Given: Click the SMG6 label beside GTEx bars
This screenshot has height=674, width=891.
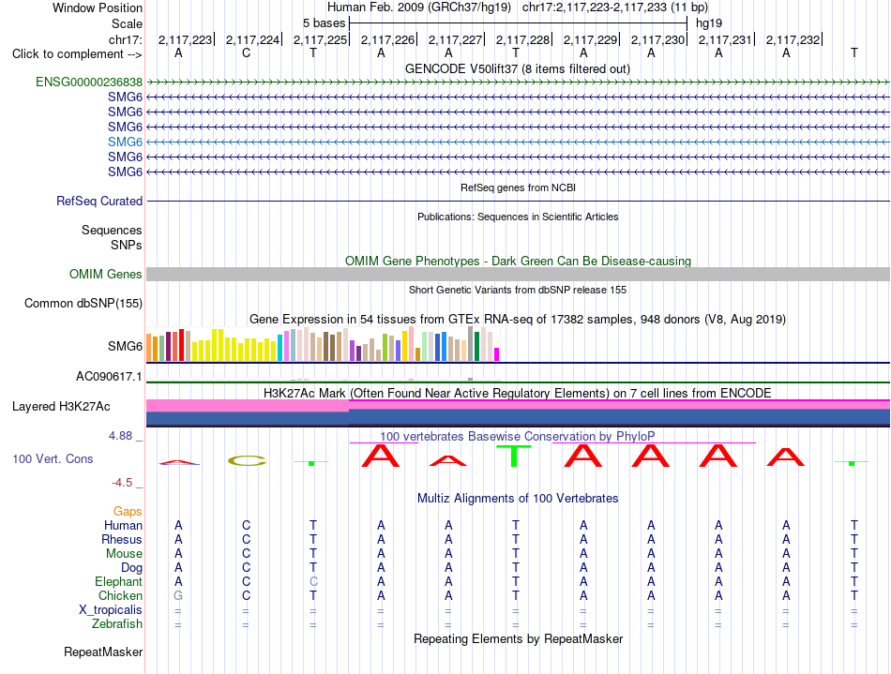Looking at the screenshot, I should point(125,346).
